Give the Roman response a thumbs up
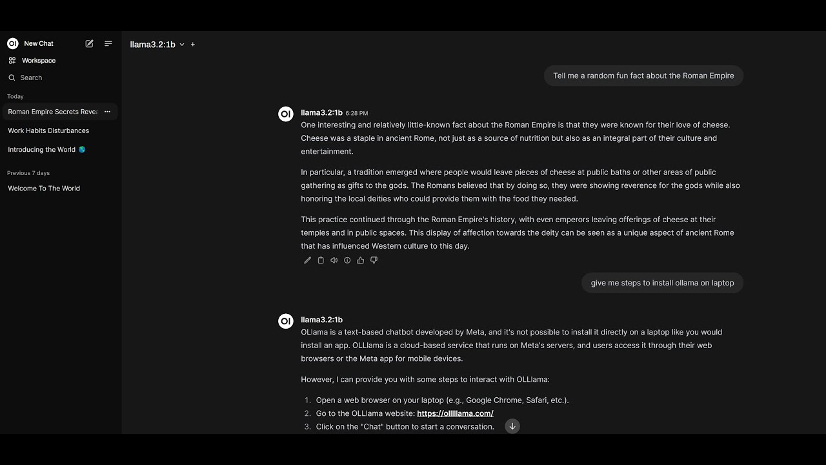Image resolution: width=826 pixels, height=465 pixels. [361, 260]
